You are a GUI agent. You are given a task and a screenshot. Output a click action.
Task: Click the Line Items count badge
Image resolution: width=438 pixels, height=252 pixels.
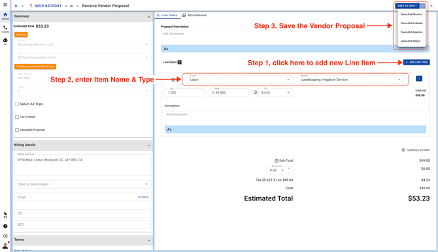click(x=180, y=62)
